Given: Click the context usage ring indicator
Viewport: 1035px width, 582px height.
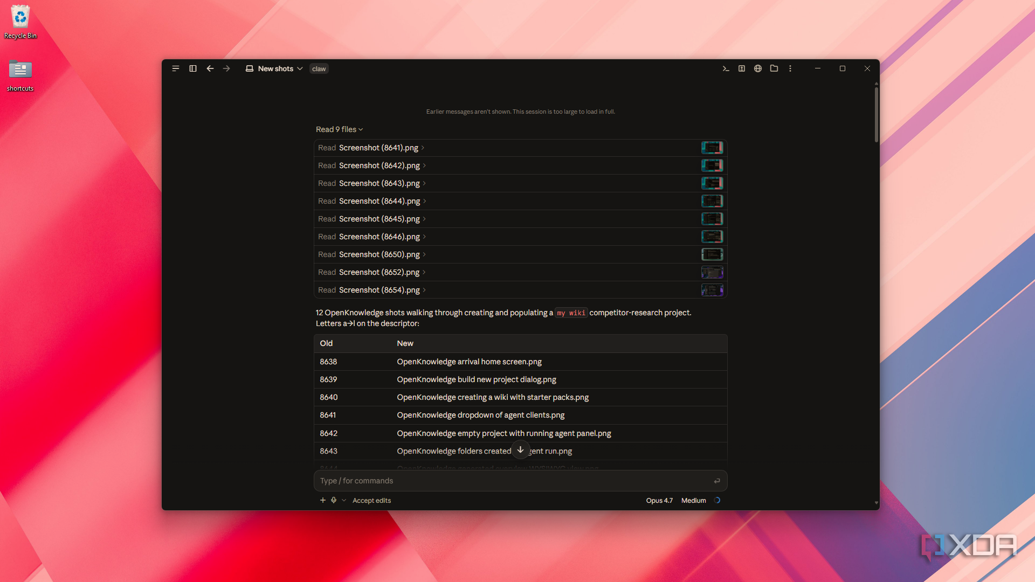Looking at the screenshot, I should coord(717,500).
